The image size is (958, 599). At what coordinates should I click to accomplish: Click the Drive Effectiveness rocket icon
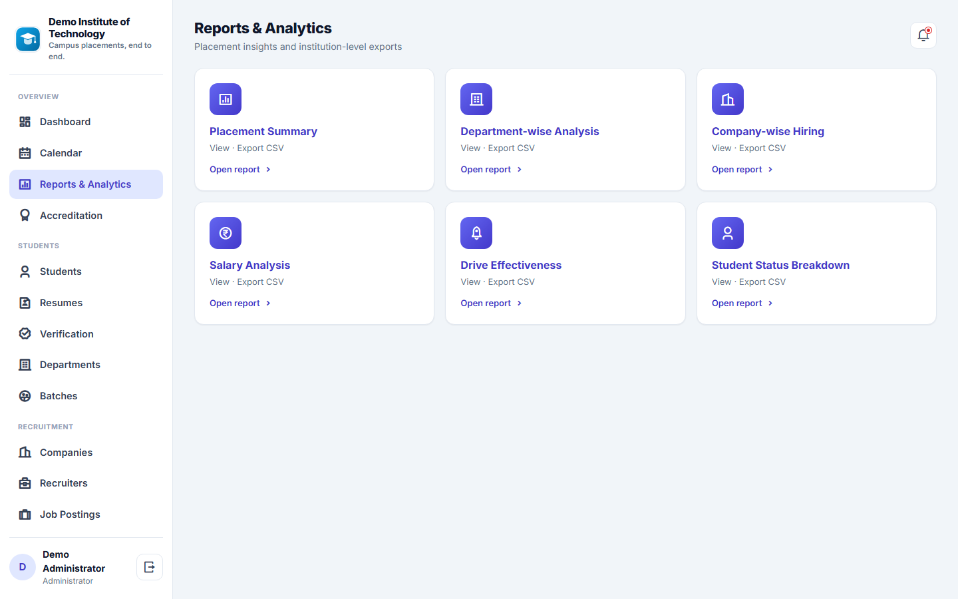coord(476,233)
